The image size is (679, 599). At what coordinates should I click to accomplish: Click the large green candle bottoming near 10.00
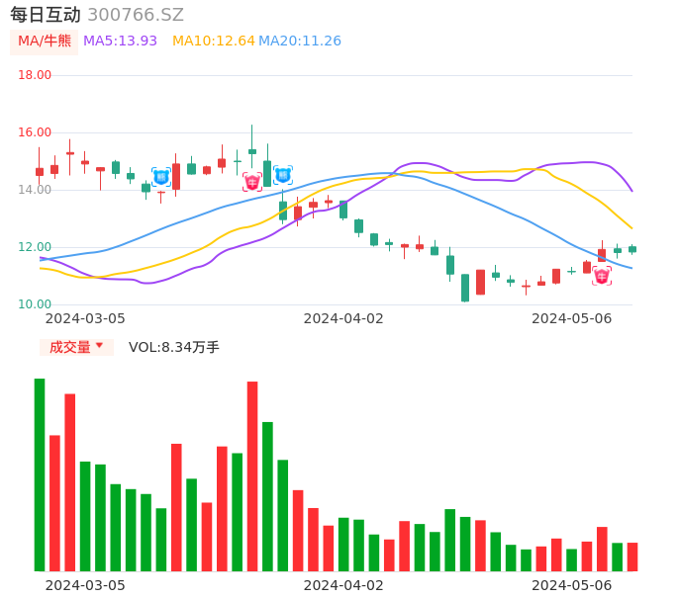465,288
